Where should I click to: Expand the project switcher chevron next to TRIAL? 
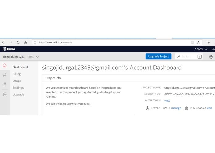point(37,57)
